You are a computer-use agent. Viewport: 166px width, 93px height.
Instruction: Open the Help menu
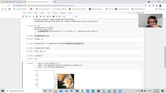[70, 13]
